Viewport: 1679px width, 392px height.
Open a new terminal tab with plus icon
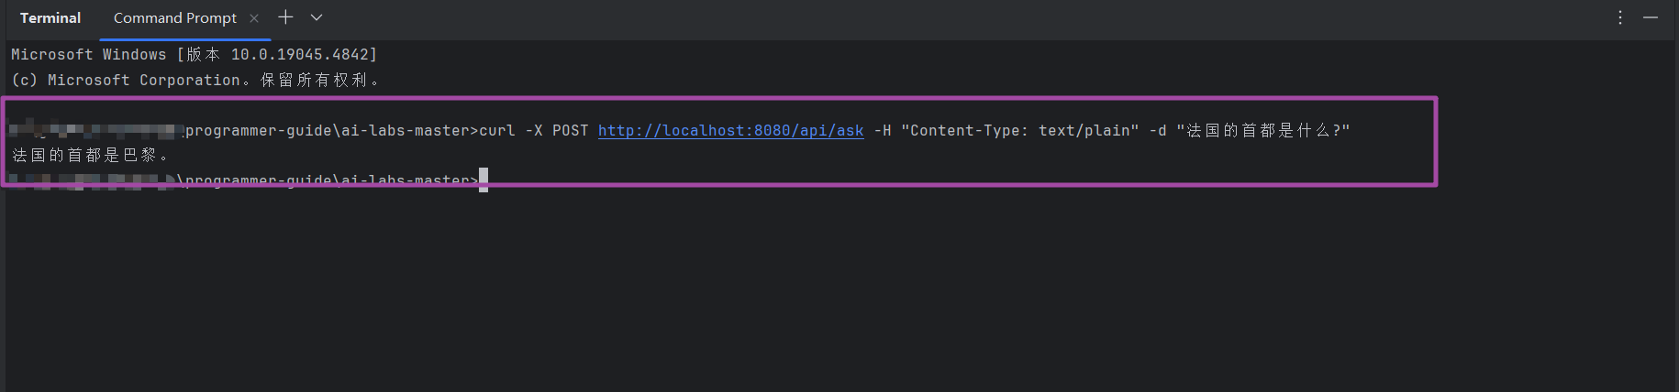tap(285, 17)
